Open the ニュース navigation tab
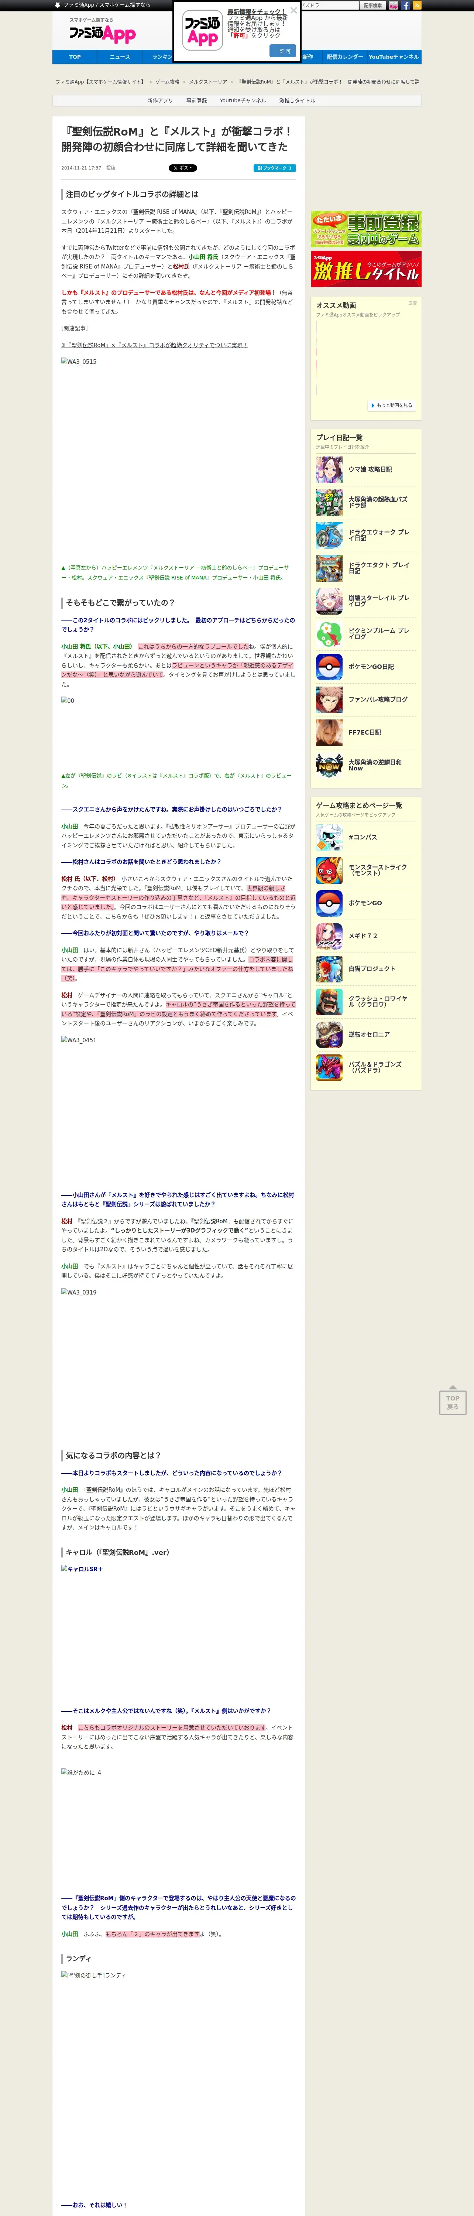Viewport: 474px width, 2216px height. pyautogui.click(x=120, y=57)
